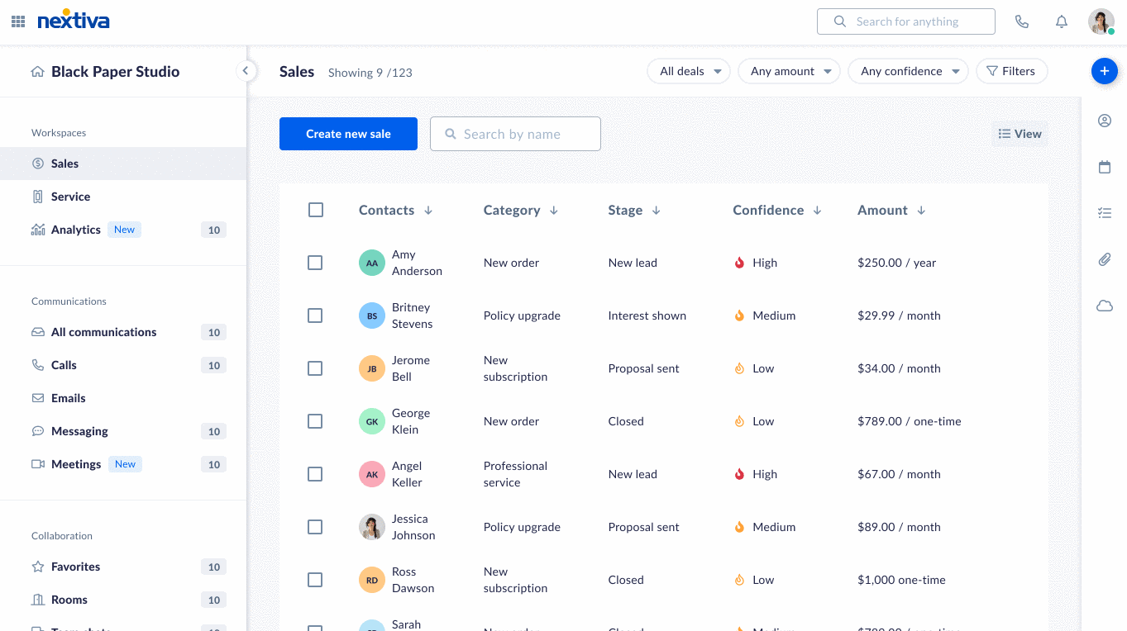Collapse the sidebar with the chevron arrow
This screenshot has height=631, width=1127.
(x=245, y=71)
